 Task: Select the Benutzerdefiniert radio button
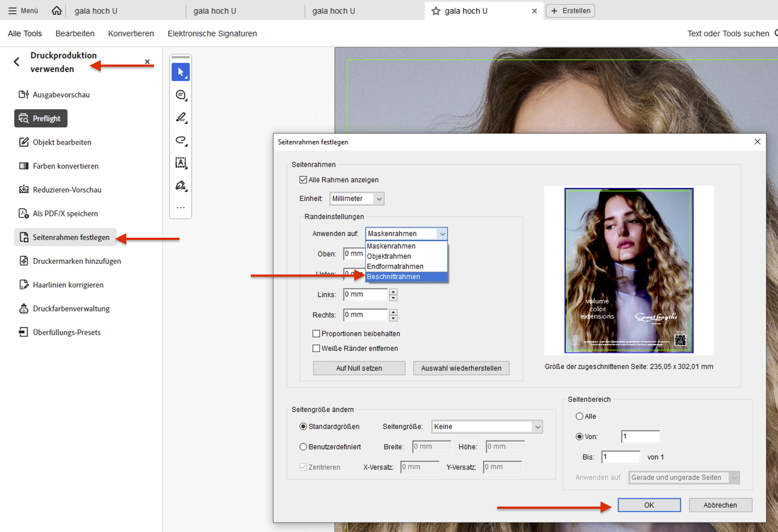(303, 447)
